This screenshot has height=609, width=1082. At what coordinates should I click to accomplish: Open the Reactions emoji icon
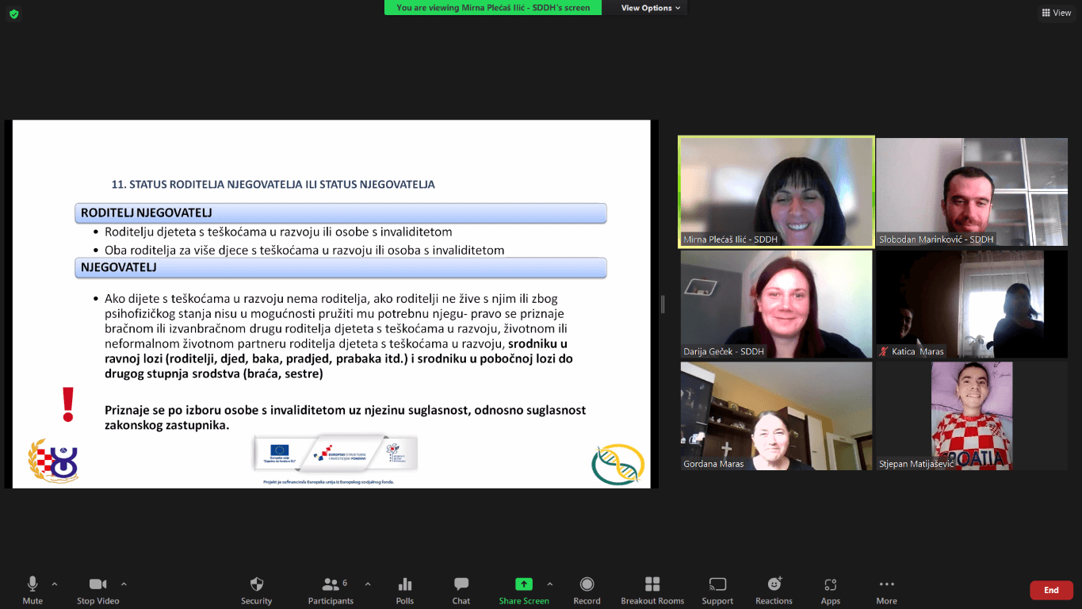pos(774,585)
